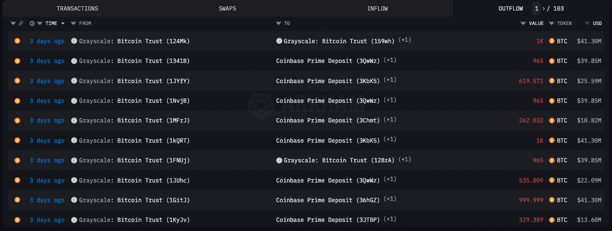Open the TO column filter icon
This screenshot has height=231, width=612.
click(x=278, y=23)
